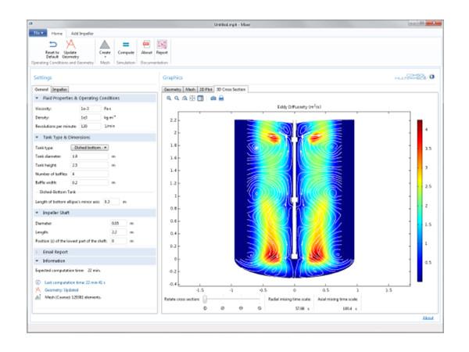Open the File menu dropdown
This screenshot has width=469, height=352.
38,33
